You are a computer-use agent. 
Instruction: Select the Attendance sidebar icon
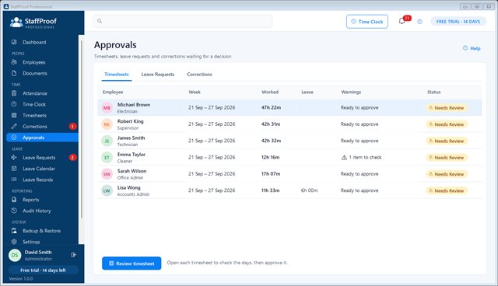click(x=14, y=93)
